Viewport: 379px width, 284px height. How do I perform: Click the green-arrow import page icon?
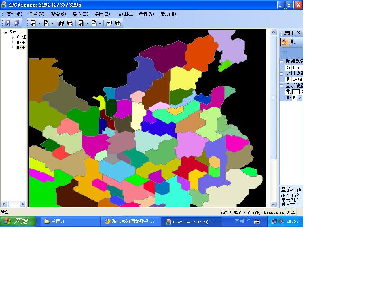[81, 23]
